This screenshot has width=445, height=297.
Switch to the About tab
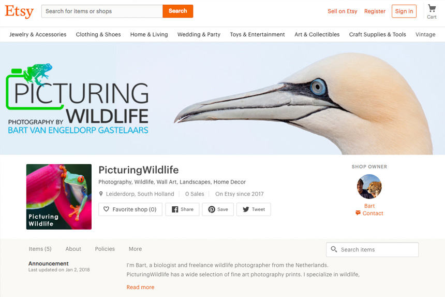tap(73, 249)
